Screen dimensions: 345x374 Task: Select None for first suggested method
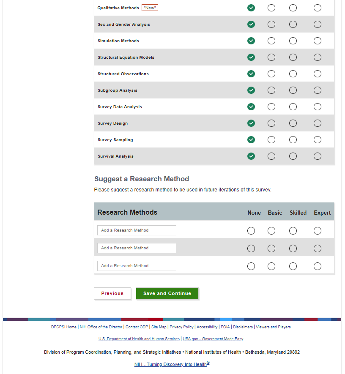pos(251,231)
